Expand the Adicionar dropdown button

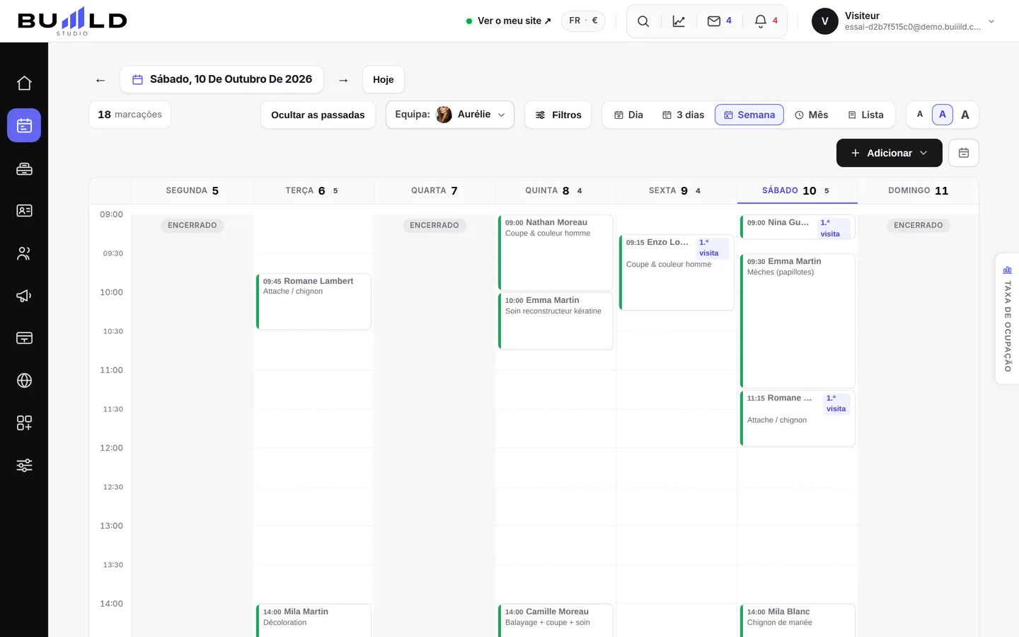tap(890, 153)
